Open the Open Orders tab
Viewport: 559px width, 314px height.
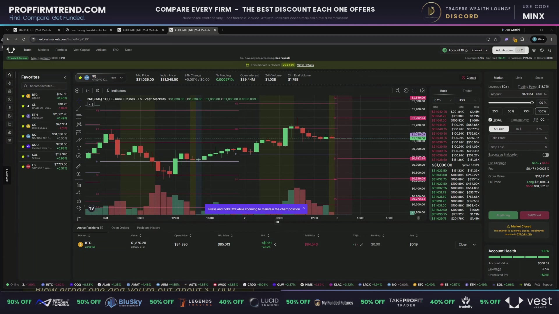click(120, 228)
